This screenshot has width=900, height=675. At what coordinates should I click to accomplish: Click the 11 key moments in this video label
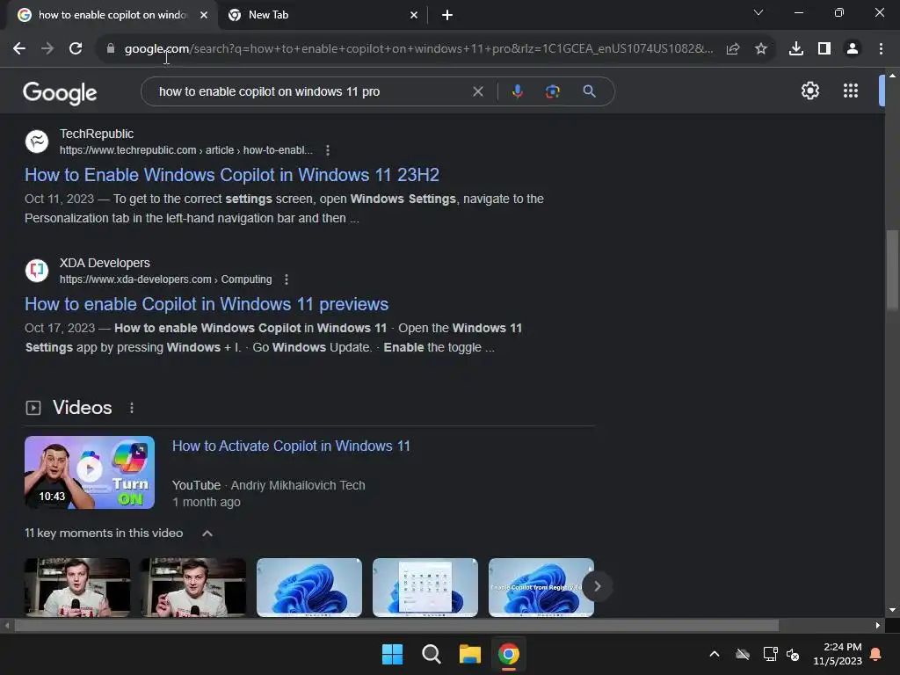click(x=104, y=533)
